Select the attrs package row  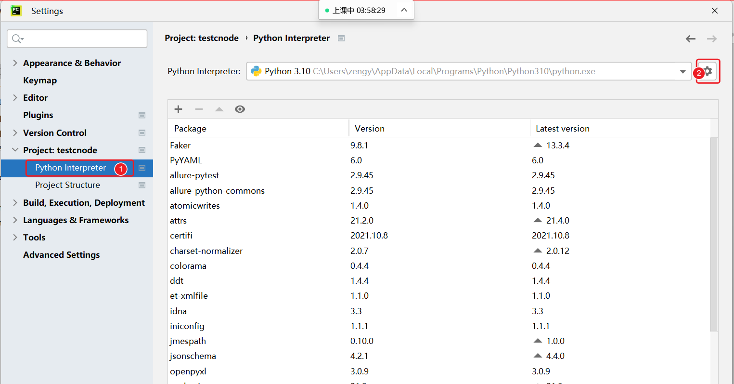click(439, 220)
